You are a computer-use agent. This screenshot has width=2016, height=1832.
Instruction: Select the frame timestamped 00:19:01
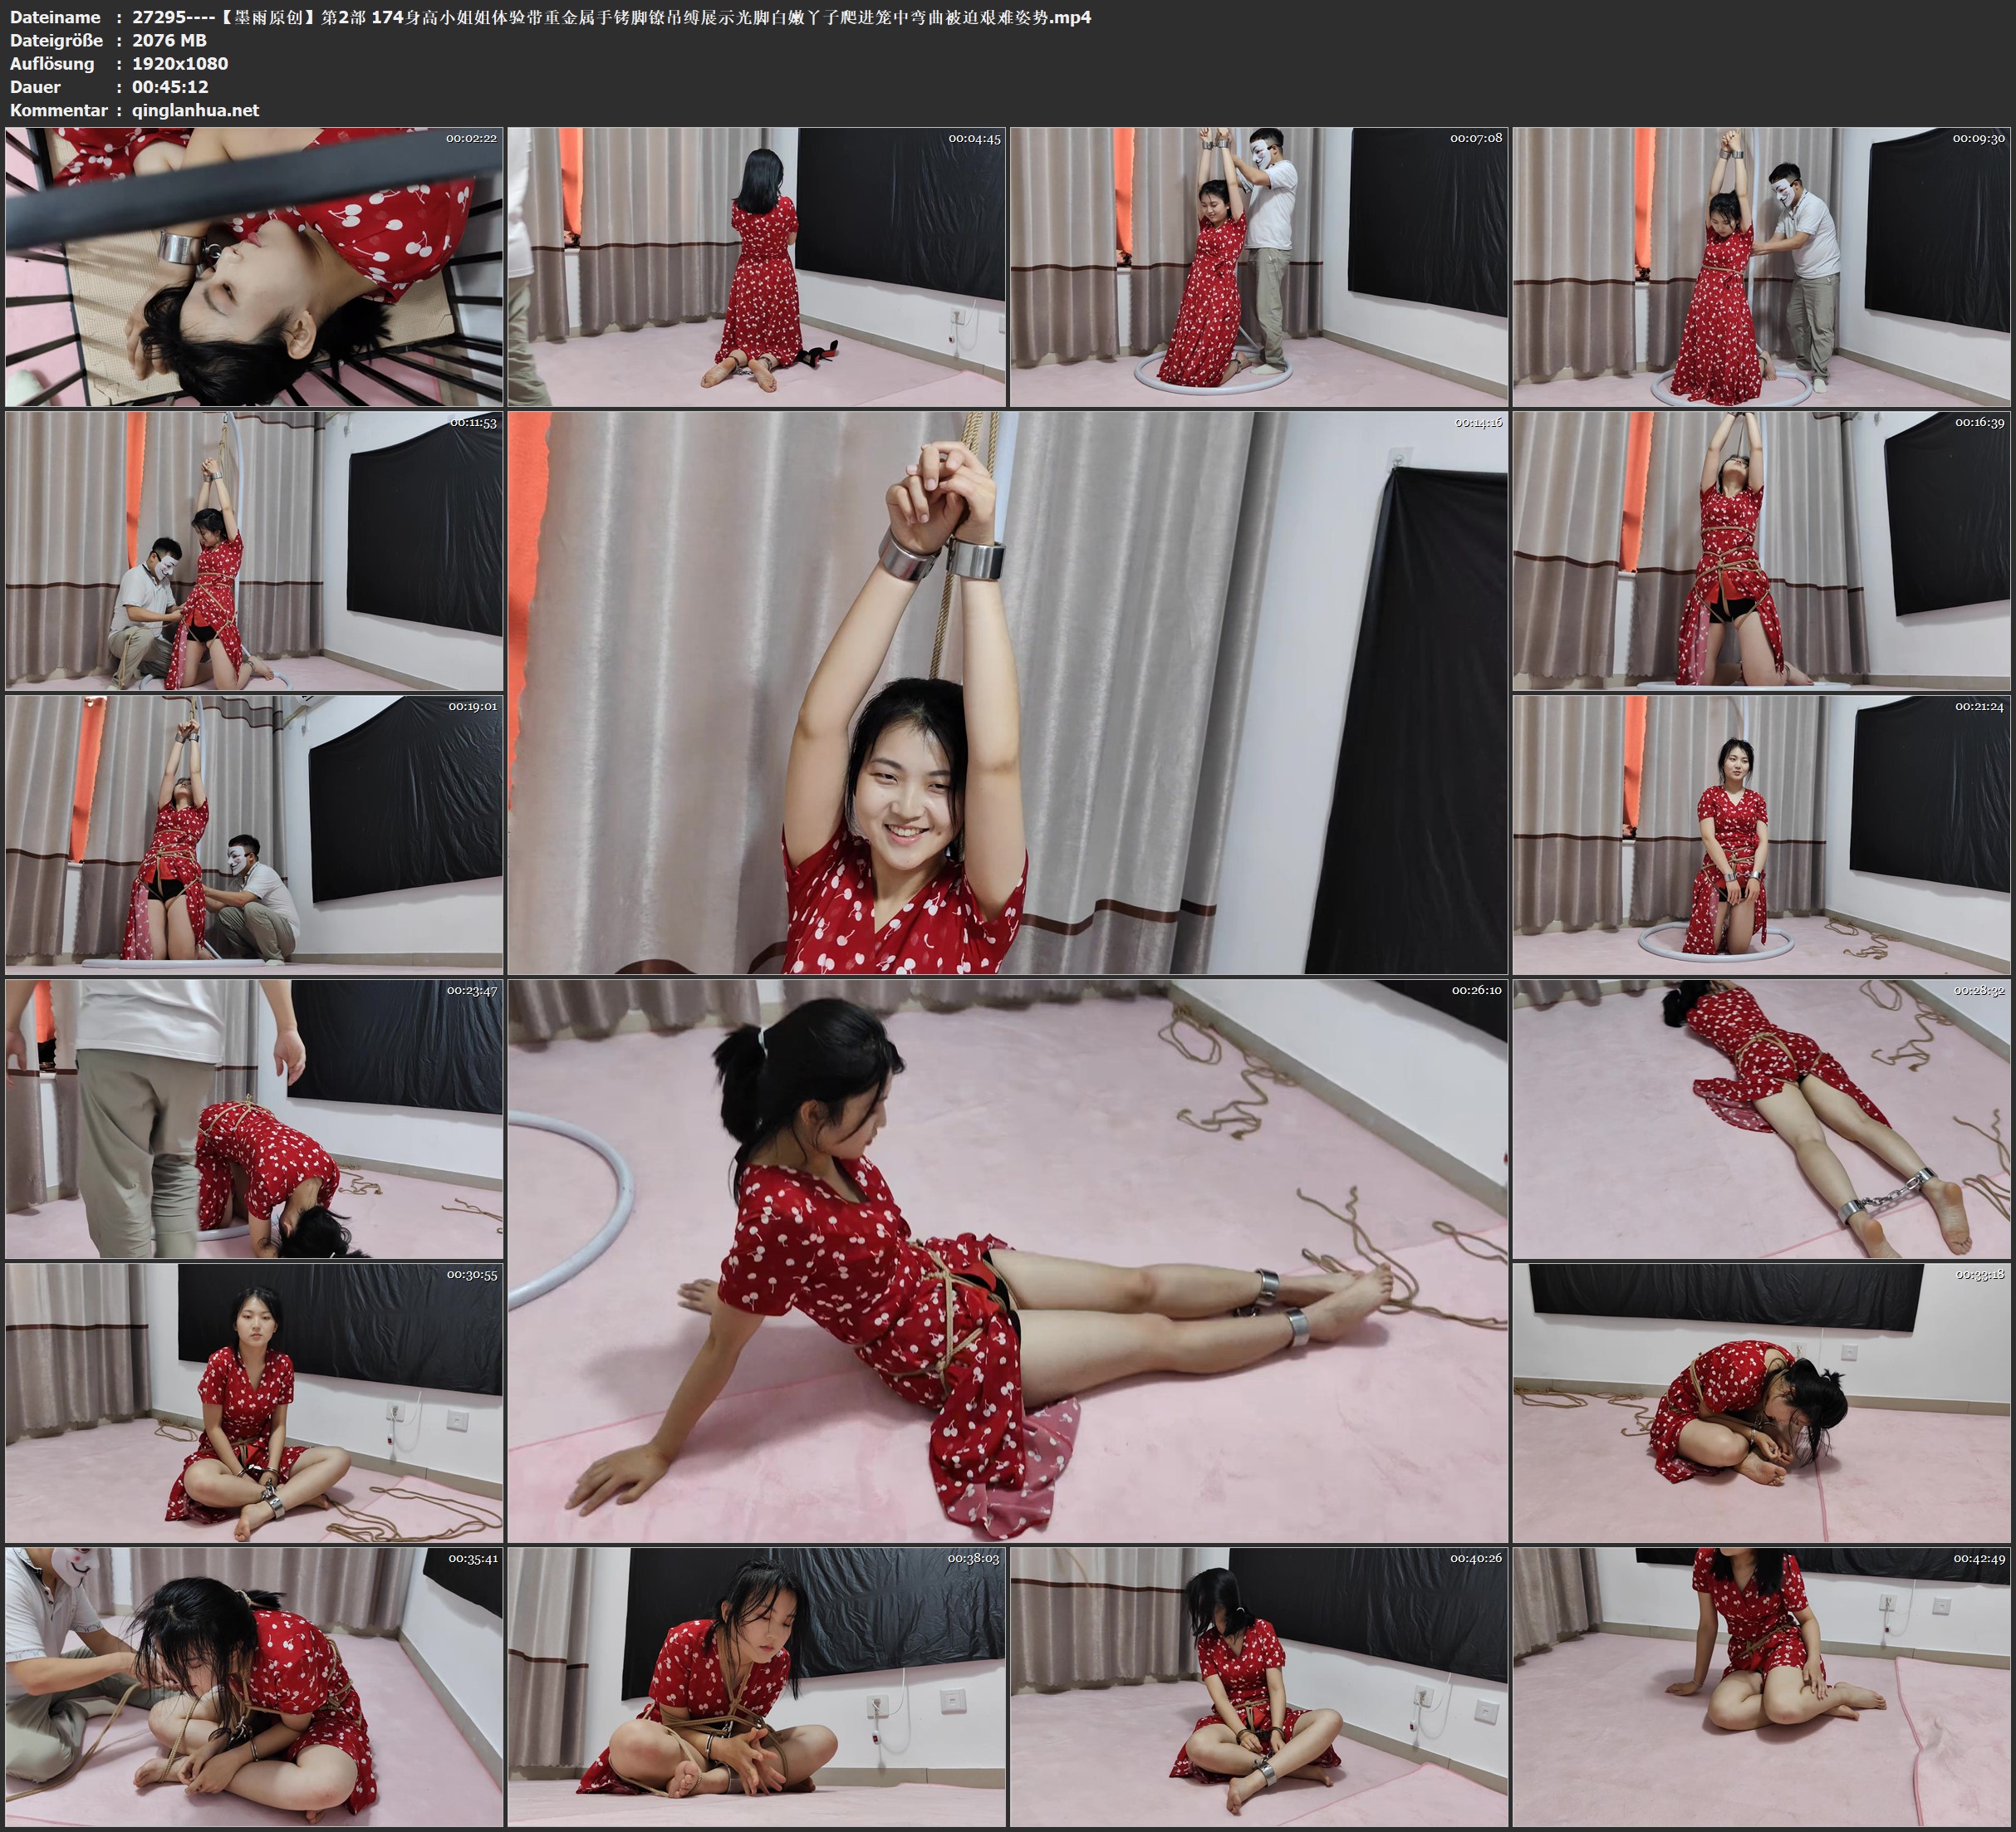[254, 835]
